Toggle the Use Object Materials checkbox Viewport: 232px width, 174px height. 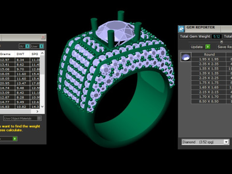pos(39,118)
